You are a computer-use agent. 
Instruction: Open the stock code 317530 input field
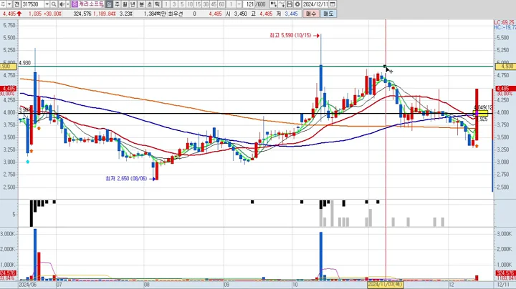[33, 4]
